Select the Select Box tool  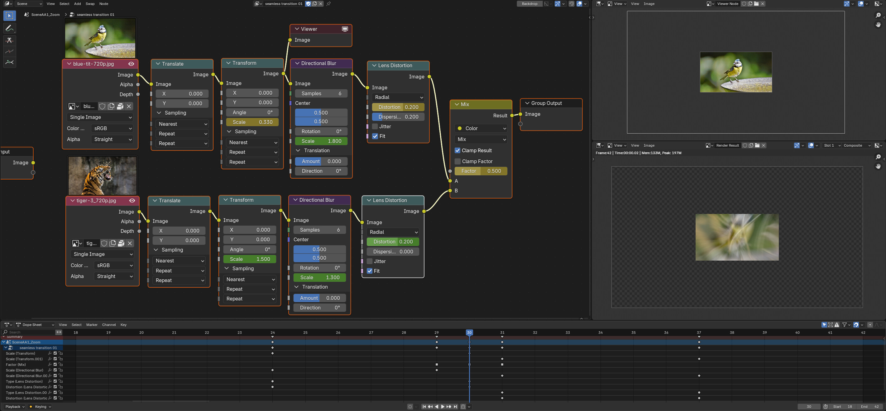click(10, 16)
